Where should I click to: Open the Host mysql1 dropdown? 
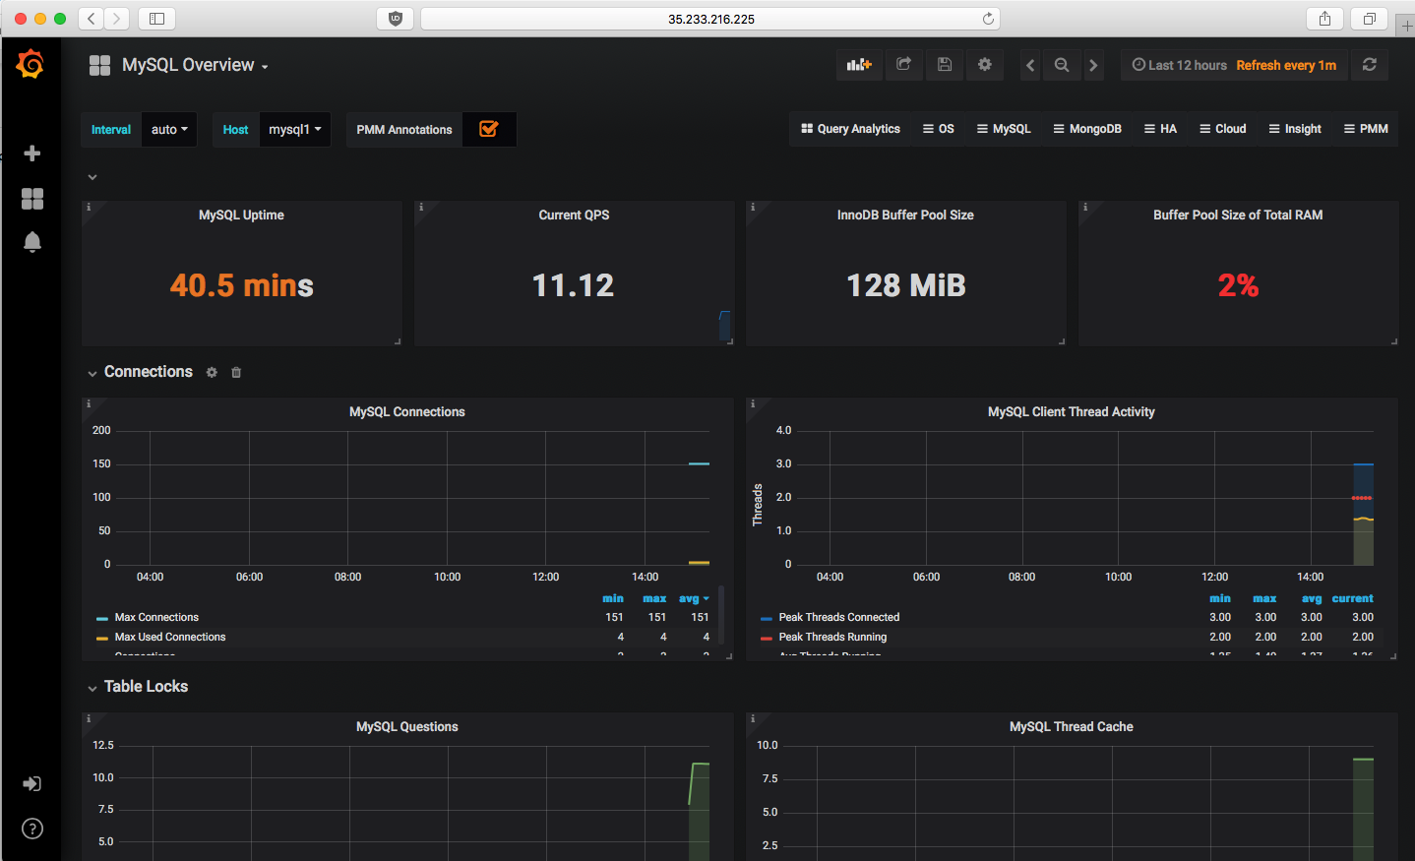coord(294,130)
